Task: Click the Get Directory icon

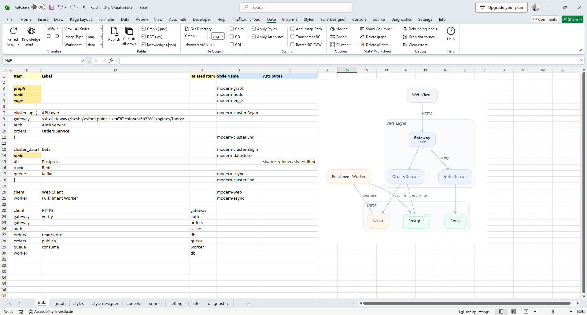Action: click(187, 29)
